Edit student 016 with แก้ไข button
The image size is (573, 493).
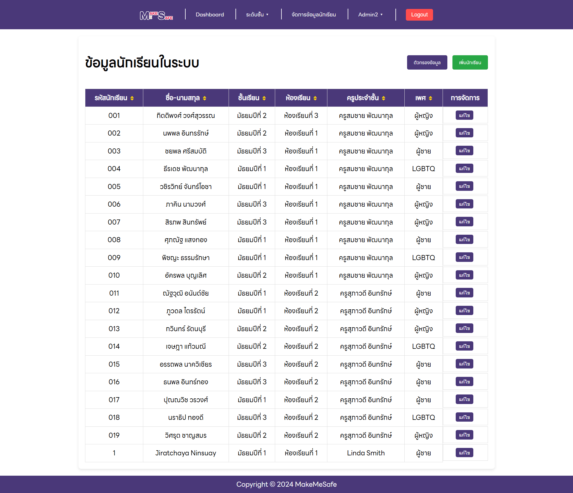[x=464, y=382]
